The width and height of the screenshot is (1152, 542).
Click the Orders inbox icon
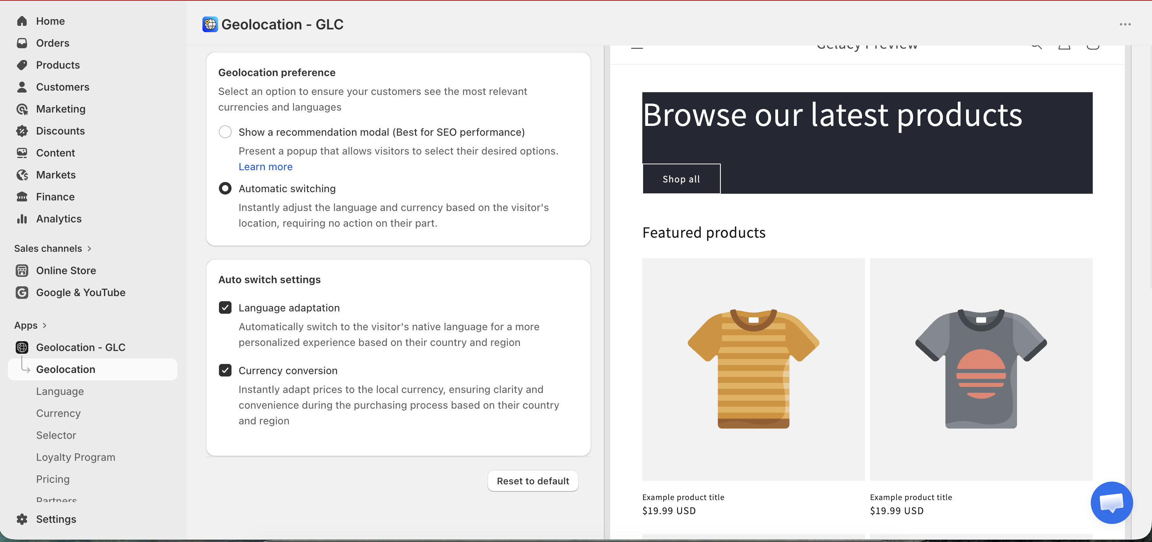click(22, 43)
